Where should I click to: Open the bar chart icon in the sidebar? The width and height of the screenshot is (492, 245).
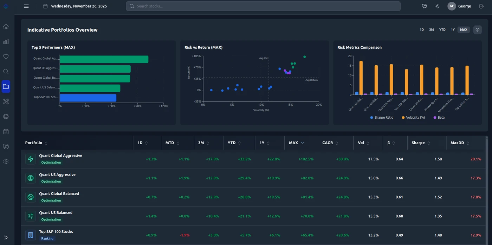[x=6, y=41]
